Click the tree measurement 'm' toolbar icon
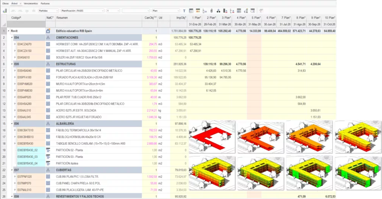Screen dimensions: 382x199 [x=205, y=11]
